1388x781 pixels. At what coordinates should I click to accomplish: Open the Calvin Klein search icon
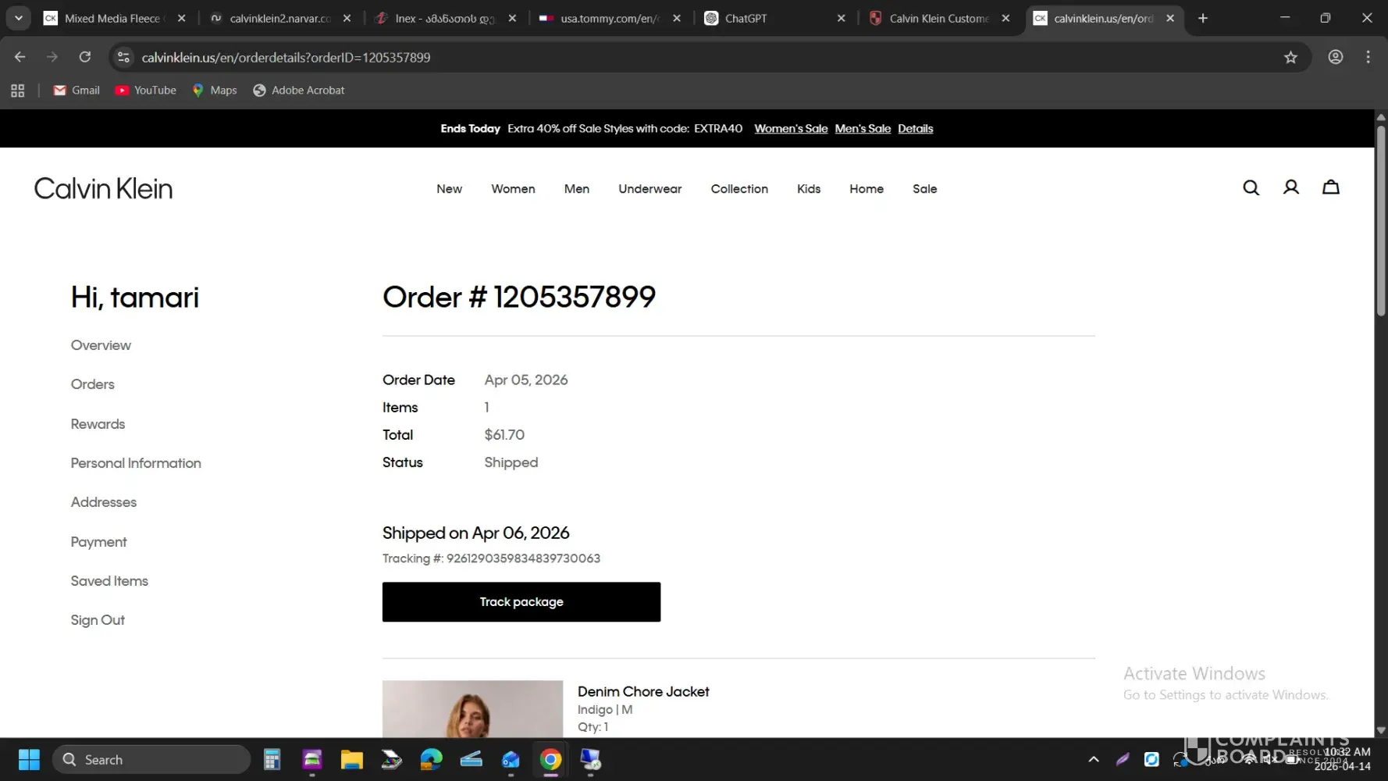1251,187
